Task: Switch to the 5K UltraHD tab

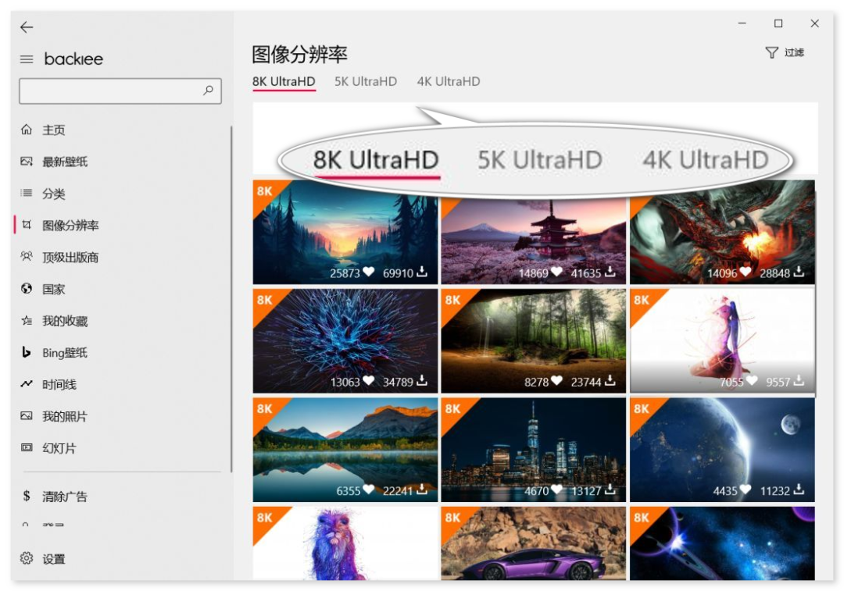Action: pyautogui.click(x=365, y=81)
